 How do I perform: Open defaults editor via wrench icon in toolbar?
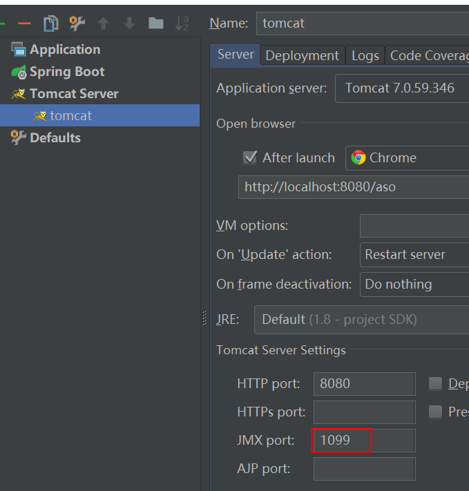point(77,23)
